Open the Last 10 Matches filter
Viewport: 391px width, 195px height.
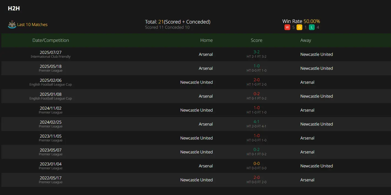point(32,25)
